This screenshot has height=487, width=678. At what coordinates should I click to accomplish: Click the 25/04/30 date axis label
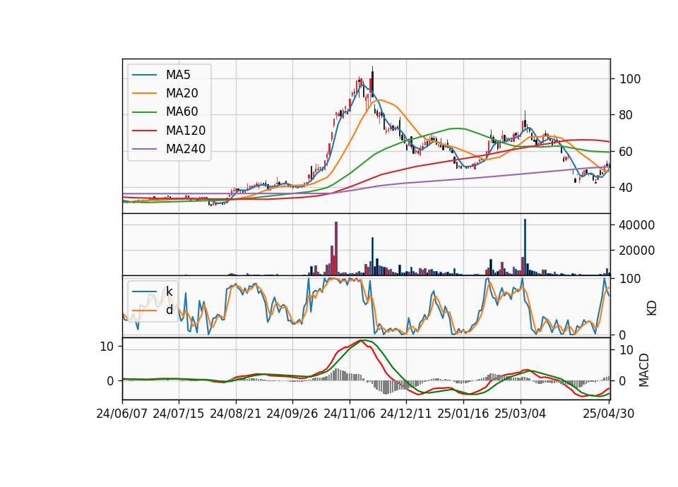pos(608,414)
